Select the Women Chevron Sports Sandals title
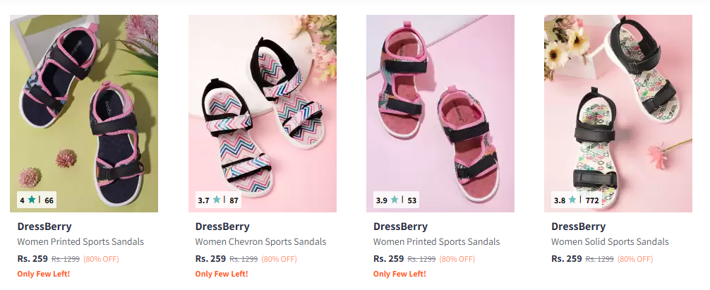 pyautogui.click(x=261, y=242)
